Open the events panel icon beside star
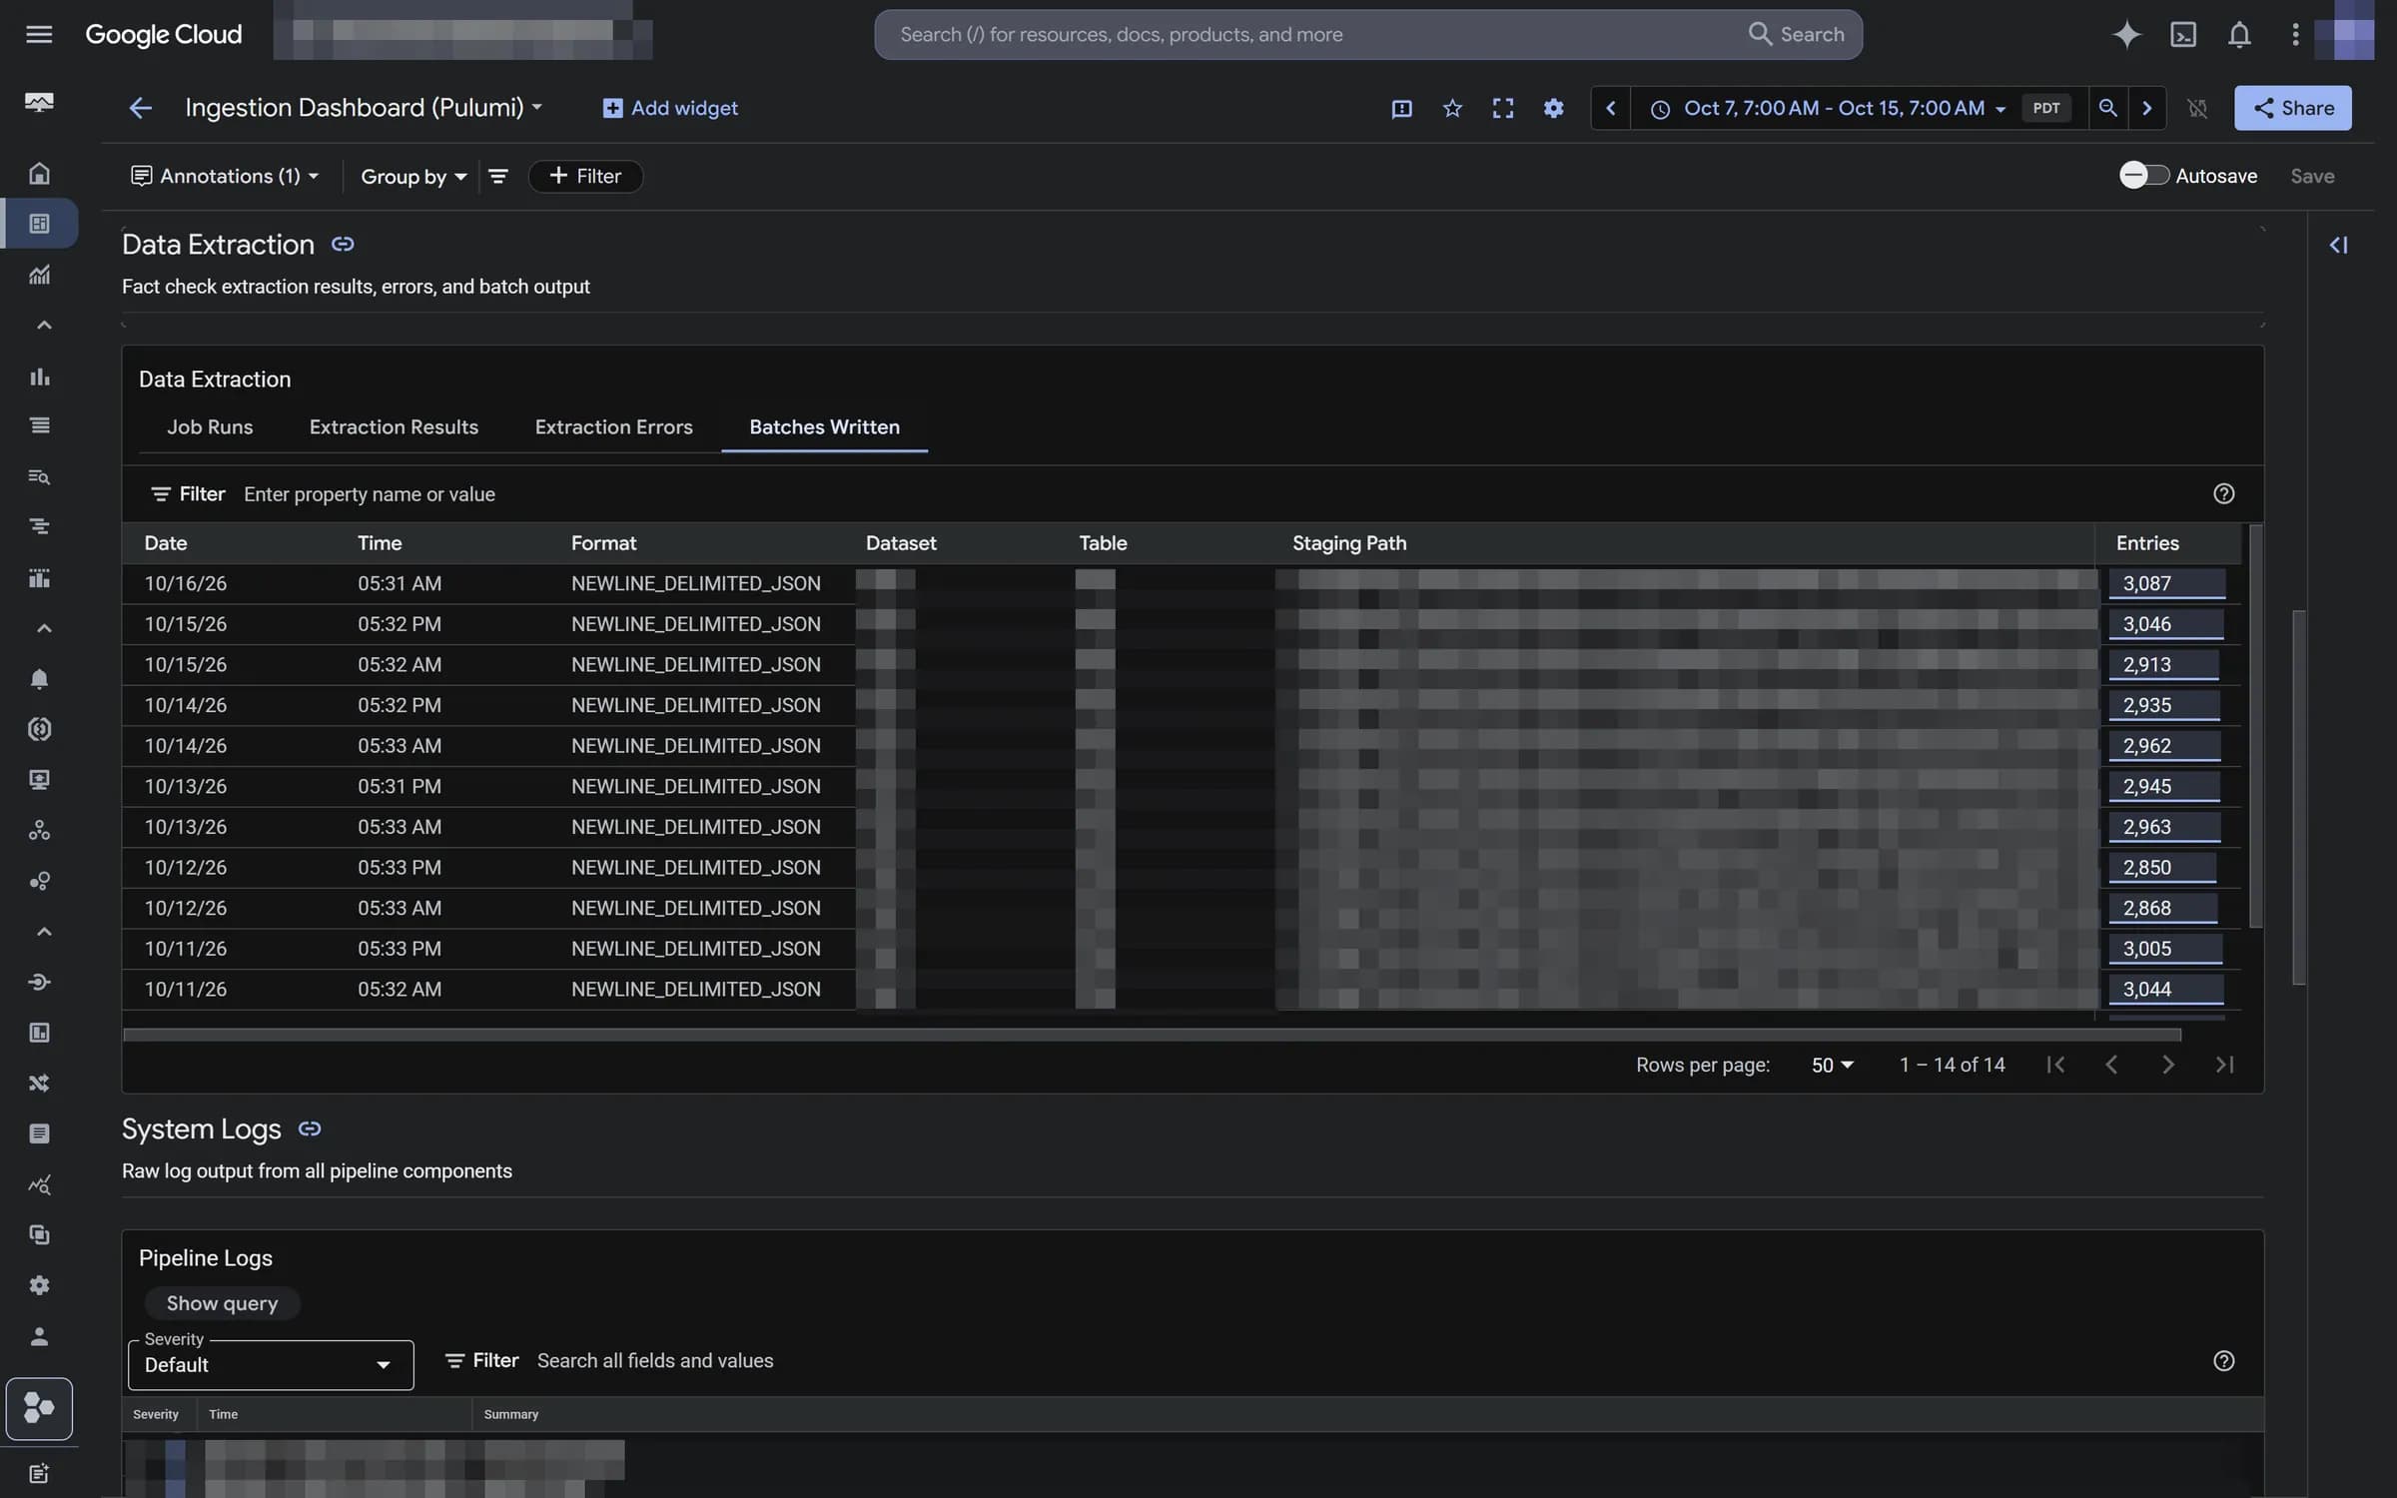This screenshot has width=2397, height=1498. 1401,108
